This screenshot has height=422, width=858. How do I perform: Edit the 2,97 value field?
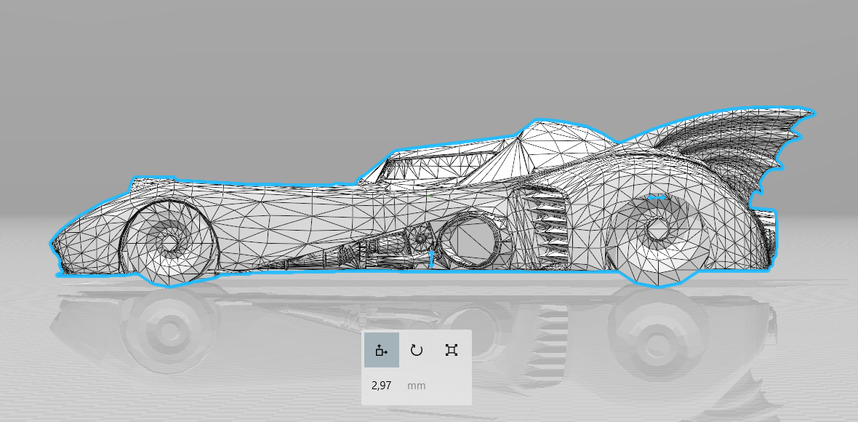pos(382,386)
